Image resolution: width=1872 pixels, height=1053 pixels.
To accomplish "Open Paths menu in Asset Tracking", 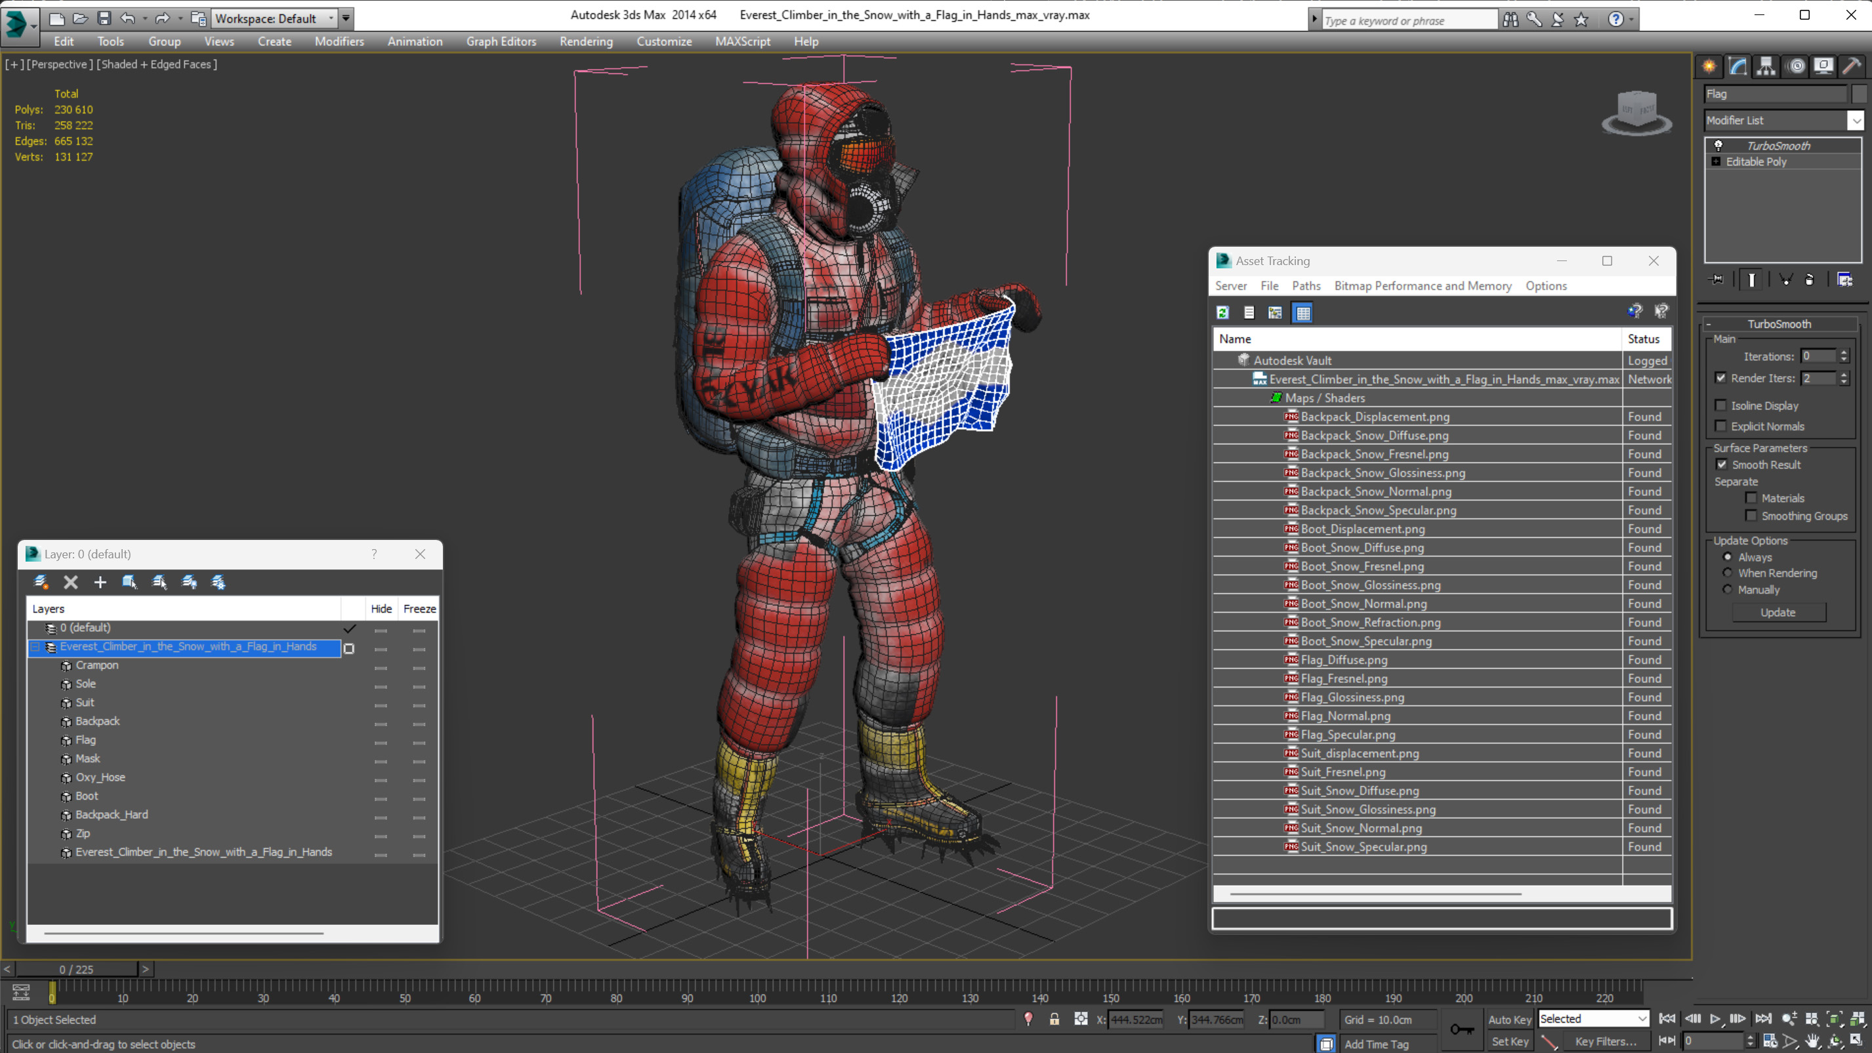I will (1306, 285).
